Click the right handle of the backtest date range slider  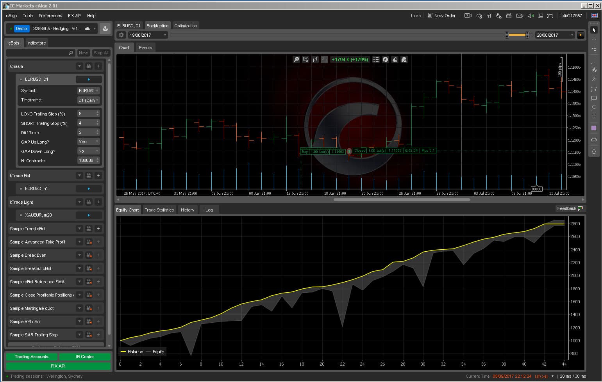527,35
